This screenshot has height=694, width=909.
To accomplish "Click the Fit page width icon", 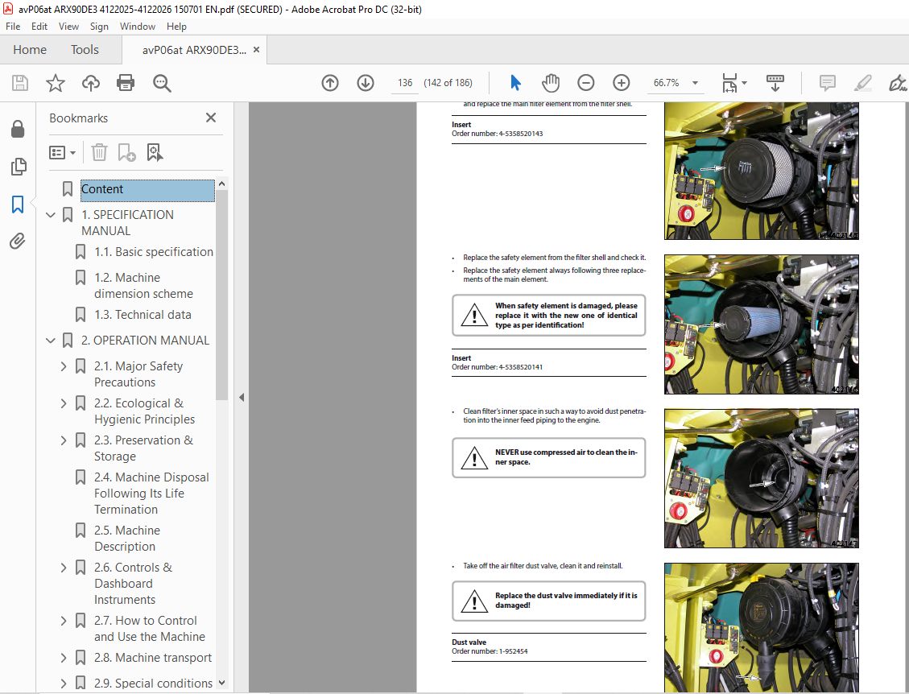I will [x=729, y=83].
